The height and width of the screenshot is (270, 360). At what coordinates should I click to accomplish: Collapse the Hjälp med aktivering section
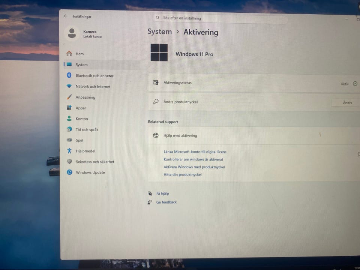point(254,135)
